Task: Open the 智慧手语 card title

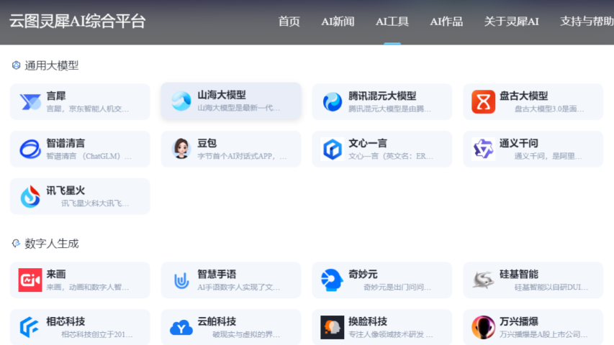Action: point(217,274)
